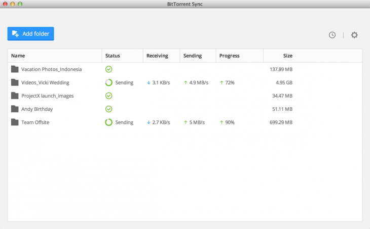Click the green synced checkmark for Andy Birthday
370x229 pixels.
click(108, 109)
